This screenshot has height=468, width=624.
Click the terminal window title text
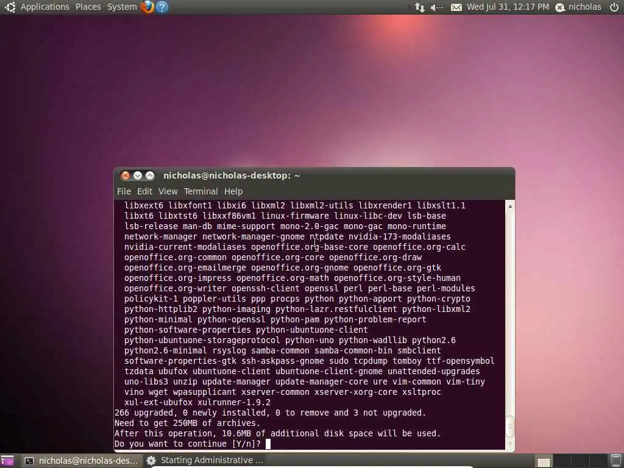(232, 175)
